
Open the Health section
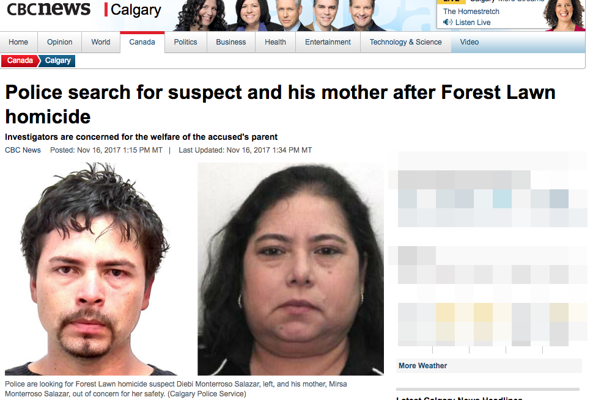coord(275,42)
